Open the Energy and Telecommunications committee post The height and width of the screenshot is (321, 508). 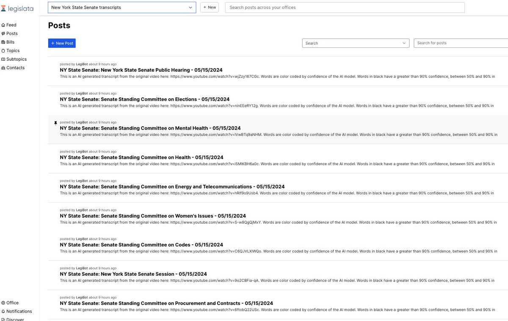[172, 186]
